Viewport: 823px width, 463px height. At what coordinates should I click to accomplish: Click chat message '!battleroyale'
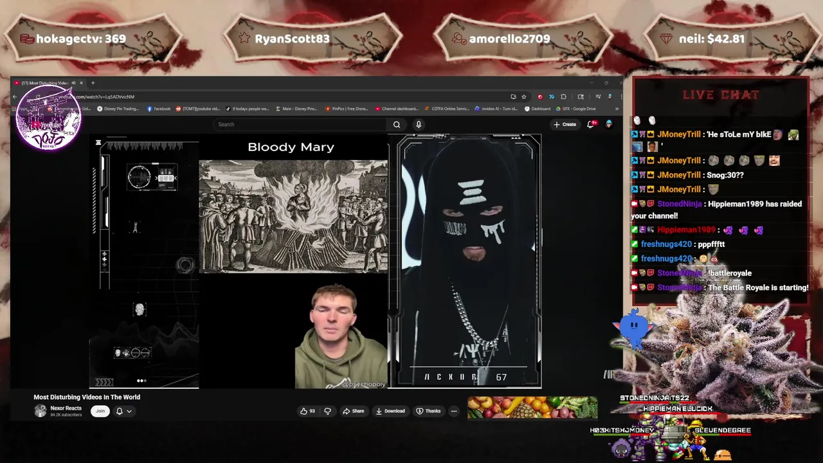point(730,273)
